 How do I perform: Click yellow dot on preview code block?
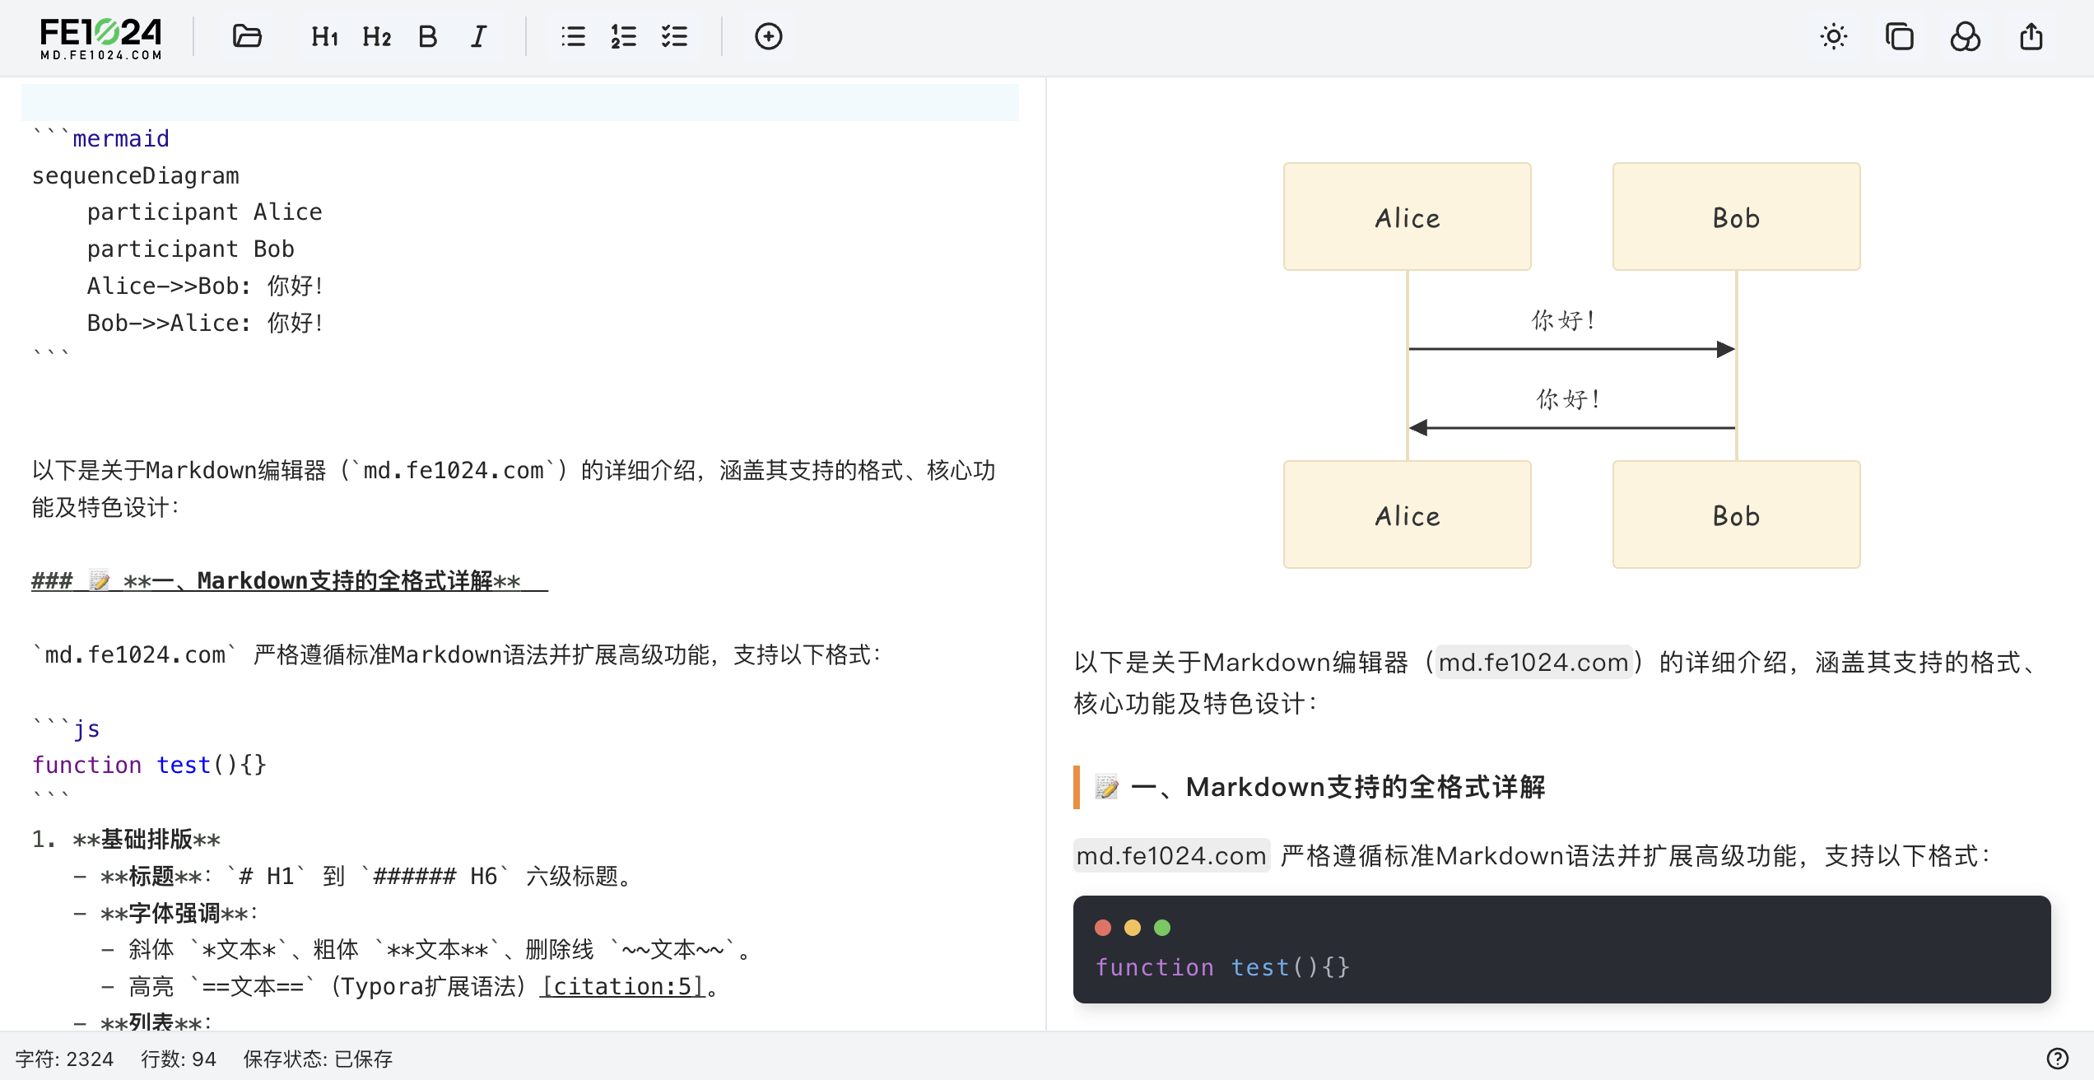[1133, 928]
